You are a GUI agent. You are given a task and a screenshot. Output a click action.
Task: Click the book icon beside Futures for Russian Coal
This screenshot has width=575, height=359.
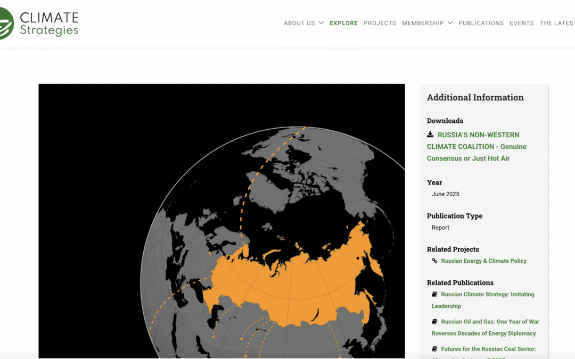coord(434,349)
